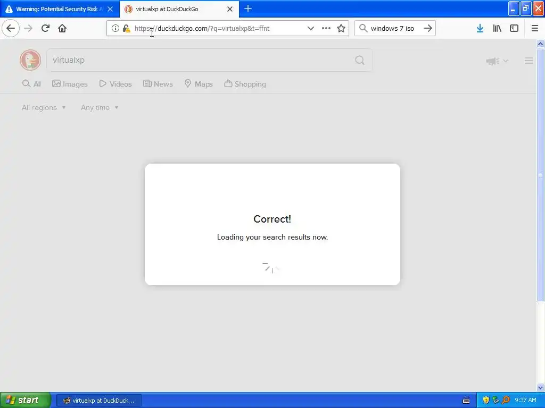The image size is (545, 408).
Task: Click the network tray icon beside shield
Action: point(496,401)
